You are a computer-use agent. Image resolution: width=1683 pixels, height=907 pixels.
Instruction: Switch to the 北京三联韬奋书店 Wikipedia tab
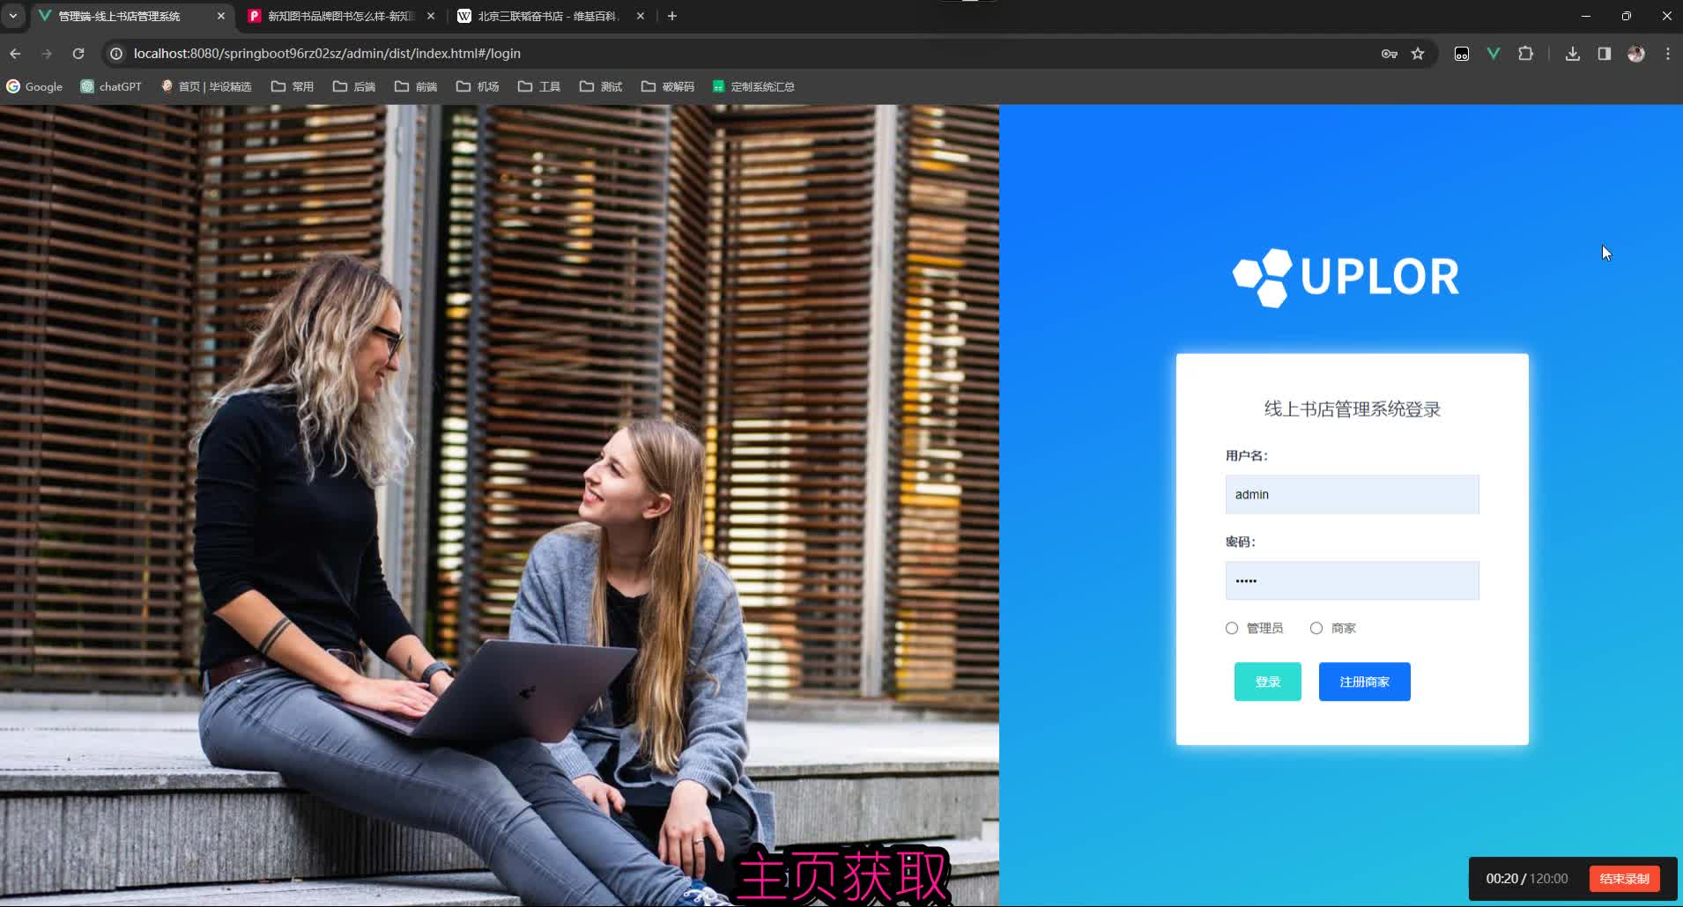pos(549,16)
